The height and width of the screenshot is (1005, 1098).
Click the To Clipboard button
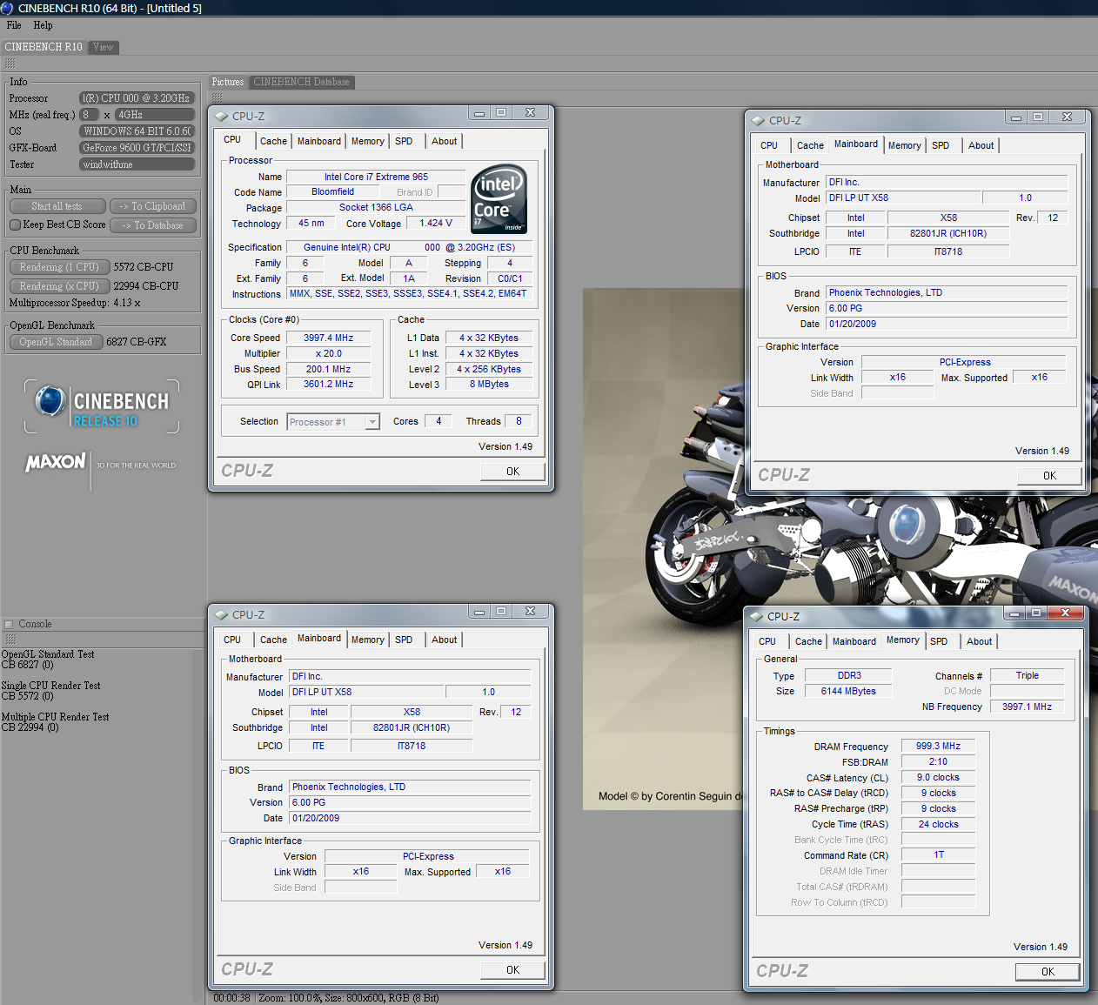pyautogui.click(x=153, y=206)
